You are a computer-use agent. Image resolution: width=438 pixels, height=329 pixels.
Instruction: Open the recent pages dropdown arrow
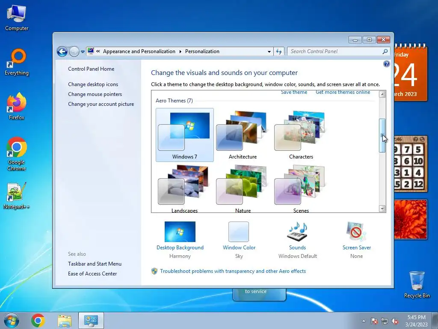tap(83, 52)
